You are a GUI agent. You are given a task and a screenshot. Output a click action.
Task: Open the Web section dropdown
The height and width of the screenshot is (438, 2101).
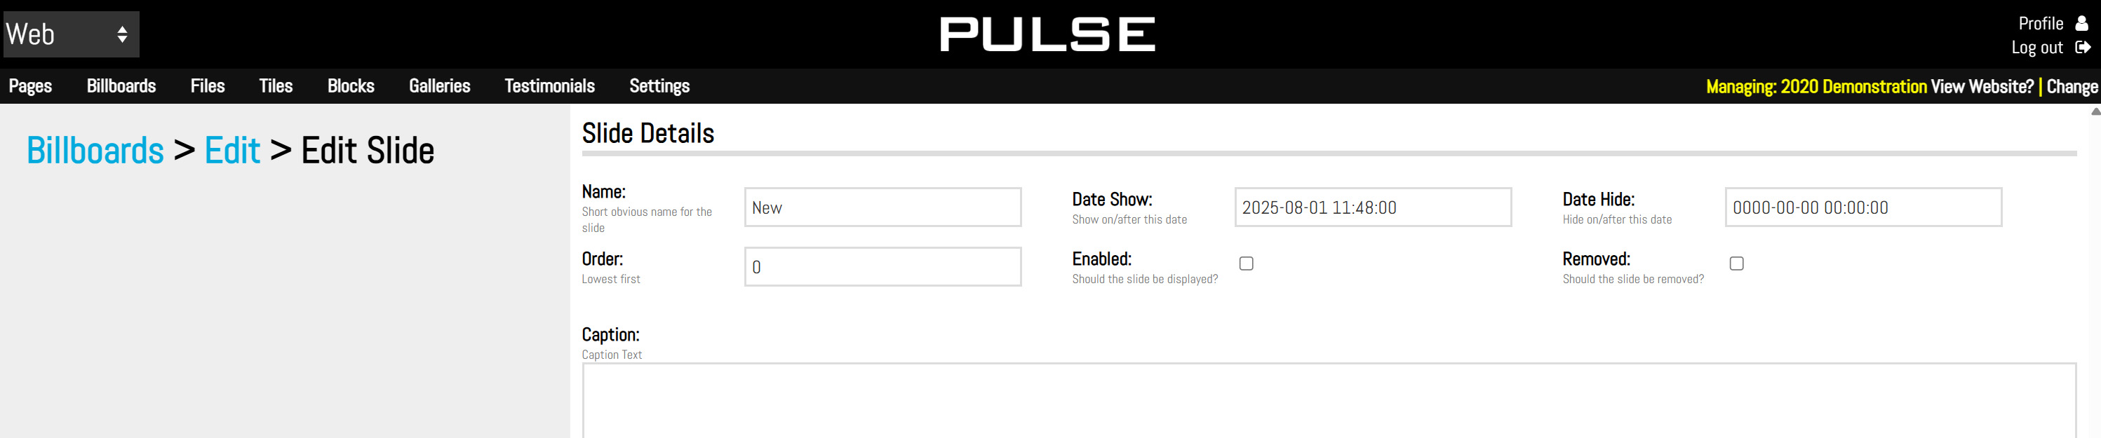tap(71, 34)
